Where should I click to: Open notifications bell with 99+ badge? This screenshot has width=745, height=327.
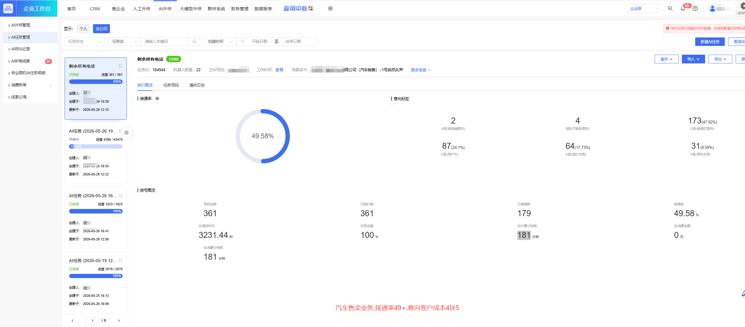point(683,8)
